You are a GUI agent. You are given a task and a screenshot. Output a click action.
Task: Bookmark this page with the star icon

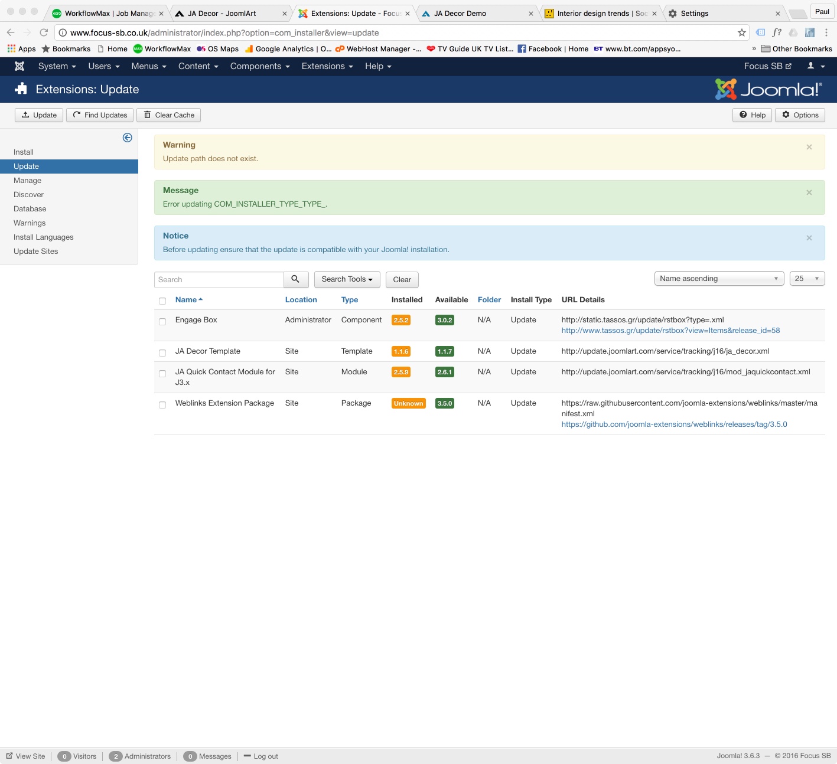point(741,32)
